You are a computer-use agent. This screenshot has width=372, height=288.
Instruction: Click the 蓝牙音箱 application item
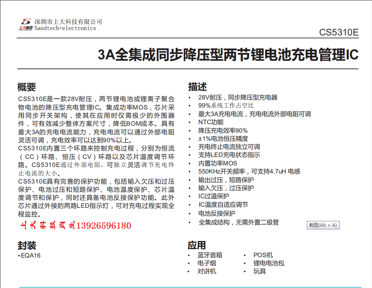(210, 255)
